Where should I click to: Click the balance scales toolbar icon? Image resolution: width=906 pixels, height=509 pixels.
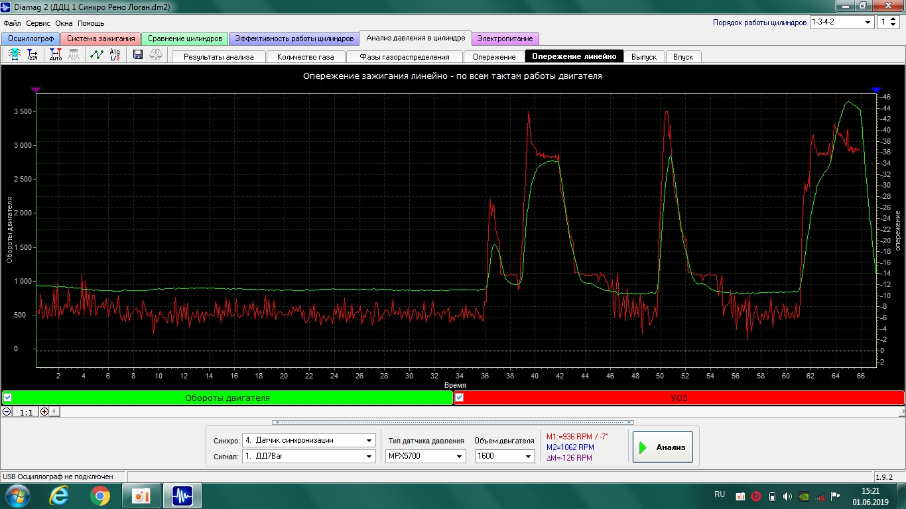pos(155,55)
